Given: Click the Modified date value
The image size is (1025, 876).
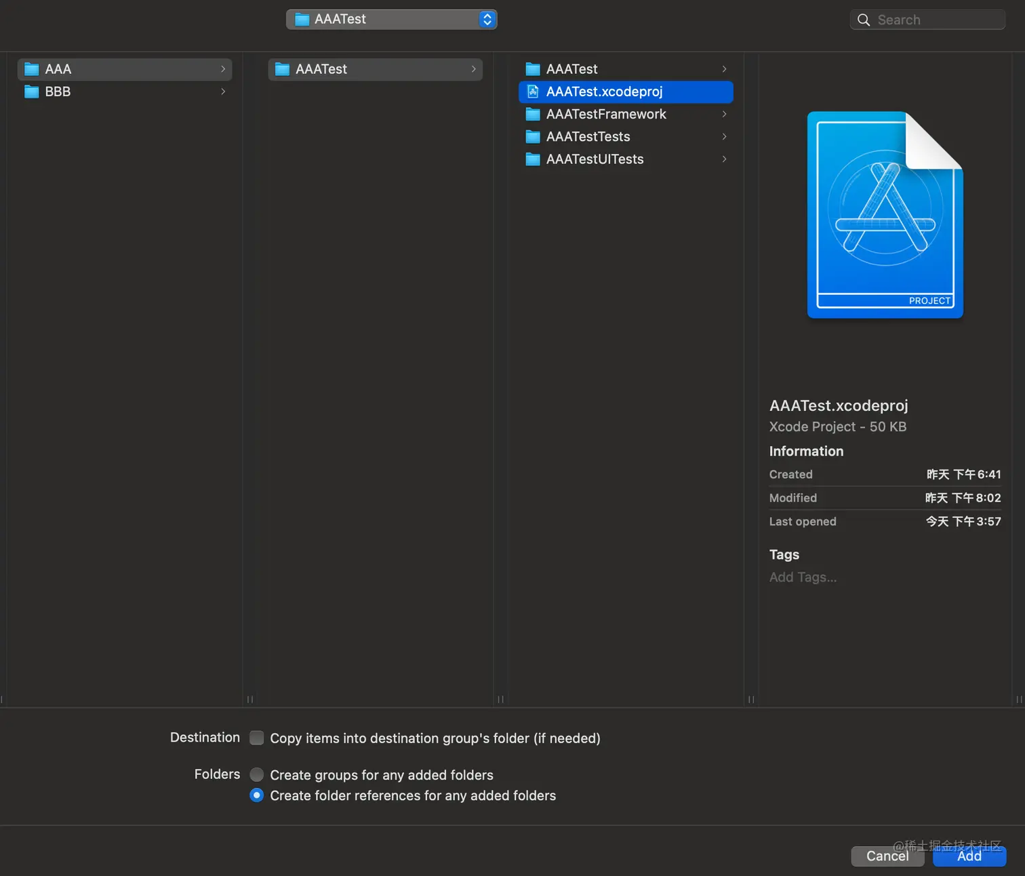Looking at the screenshot, I should [963, 498].
